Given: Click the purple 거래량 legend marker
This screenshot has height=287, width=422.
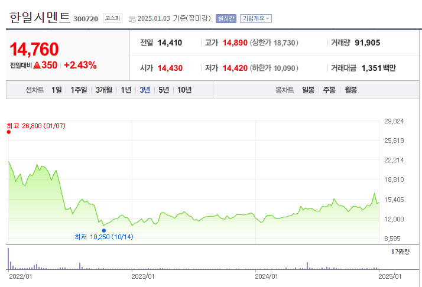Looking at the screenshot, I should point(392,252).
